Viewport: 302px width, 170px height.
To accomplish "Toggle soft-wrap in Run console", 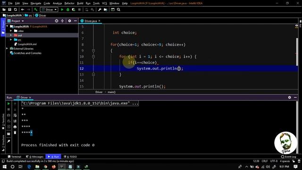I will click(15, 115).
